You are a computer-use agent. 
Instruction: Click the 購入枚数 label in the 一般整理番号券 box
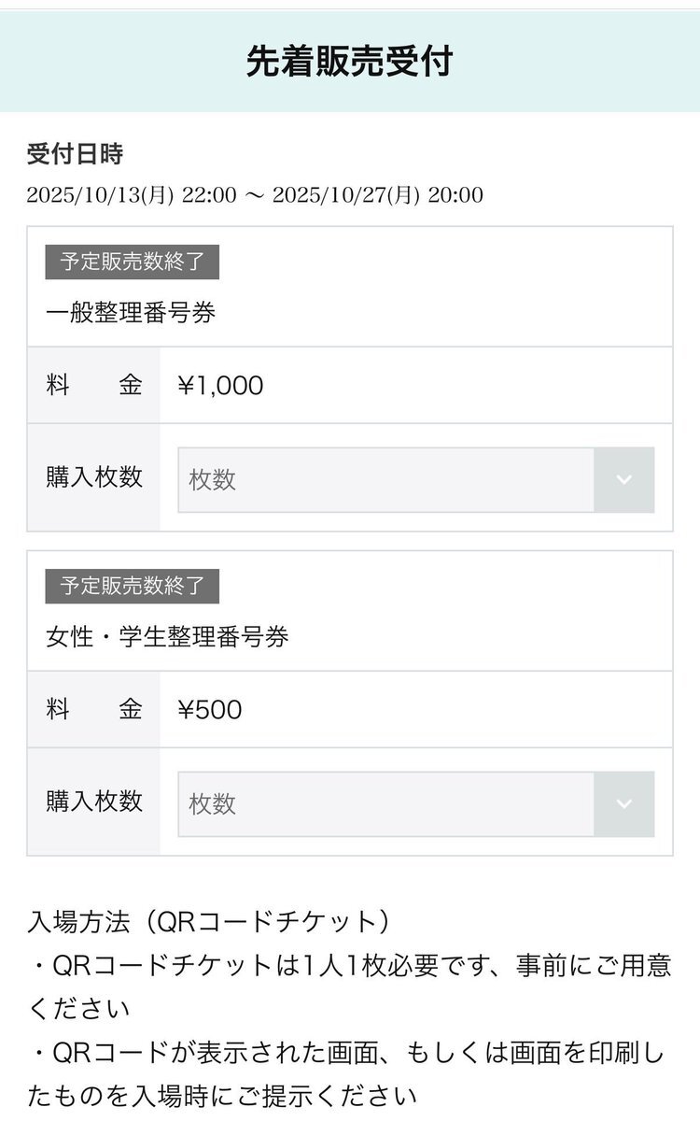pos(94,477)
